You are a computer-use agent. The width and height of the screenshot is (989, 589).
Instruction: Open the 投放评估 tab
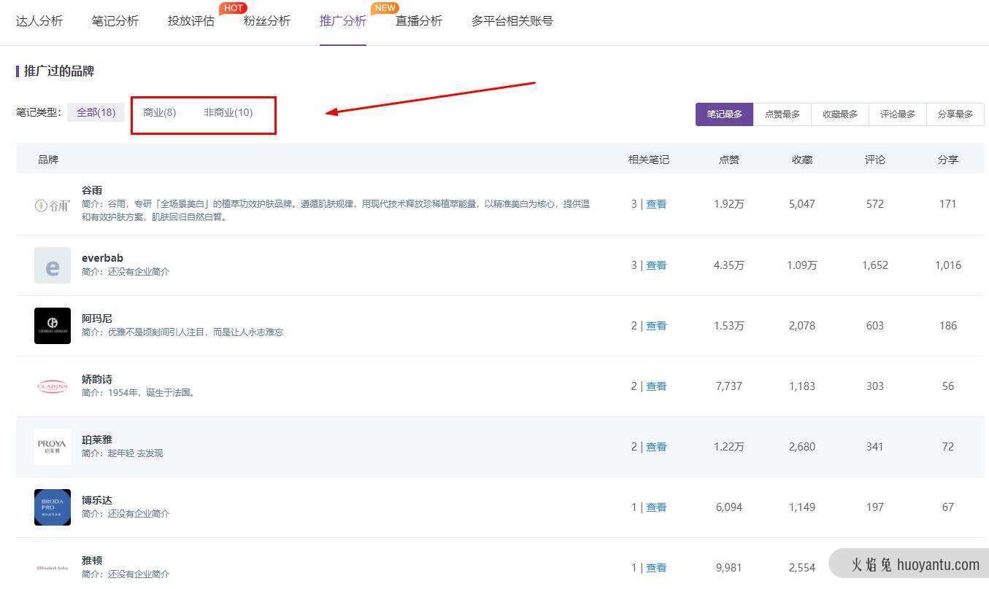click(191, 20)
